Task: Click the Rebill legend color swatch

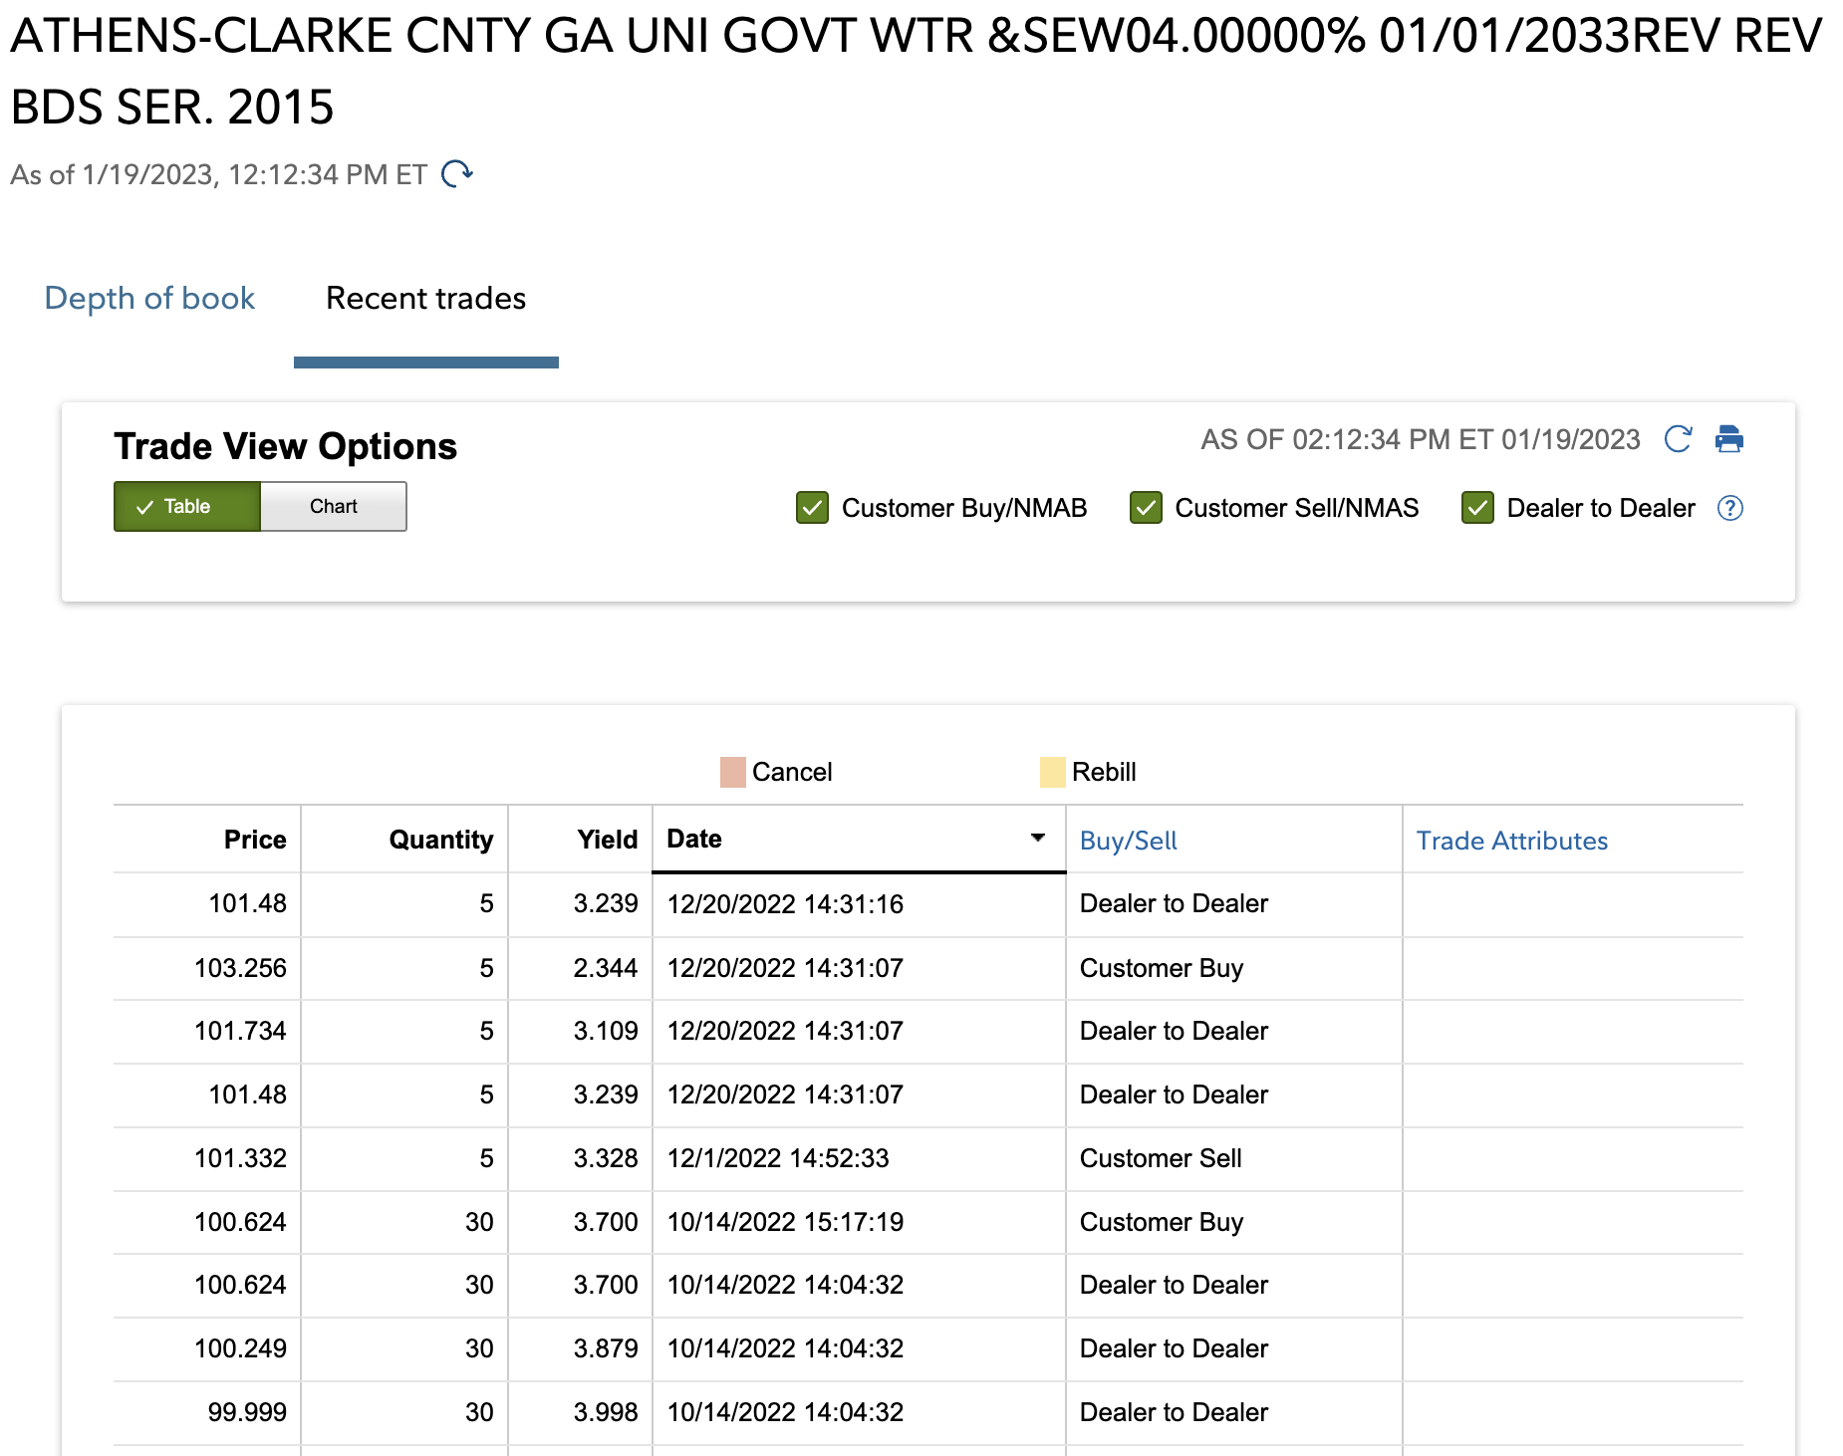Action: pos(1052,772)
